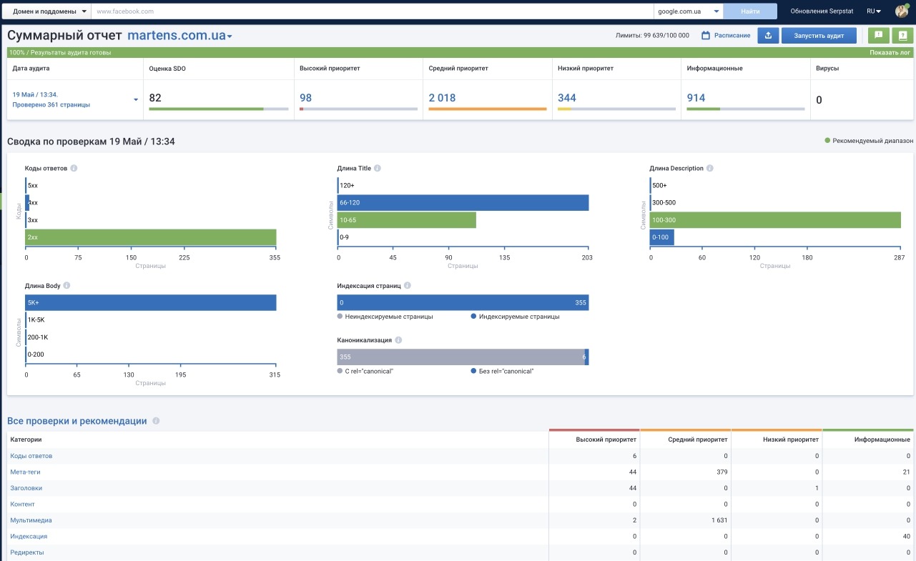Open the Мета-теги category link
Image resolution: width=916 pixels, height=561 pixels.
(x=25, y=472)
